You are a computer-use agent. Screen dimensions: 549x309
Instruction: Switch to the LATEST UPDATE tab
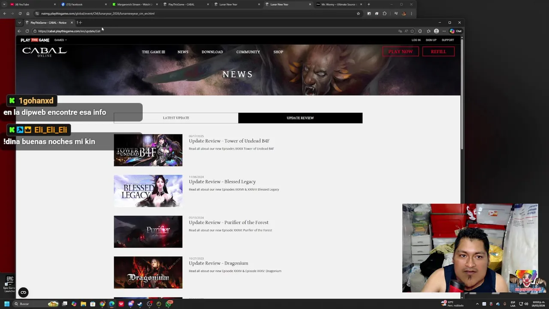coord(176,118)
